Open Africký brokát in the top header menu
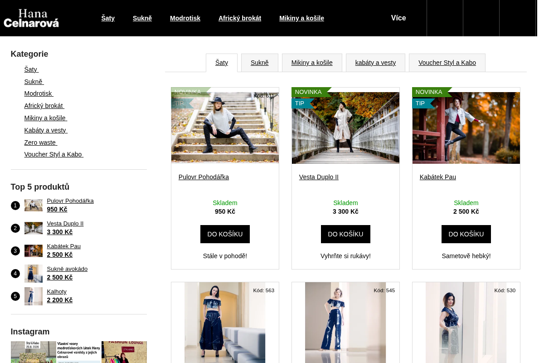544x363 pixels. point(240,18)
